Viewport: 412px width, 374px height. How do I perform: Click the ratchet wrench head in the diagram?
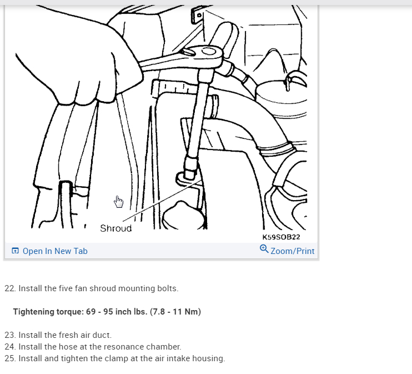[208, 55]
